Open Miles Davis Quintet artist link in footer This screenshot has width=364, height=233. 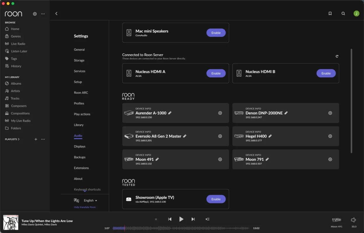pos(32,225)
